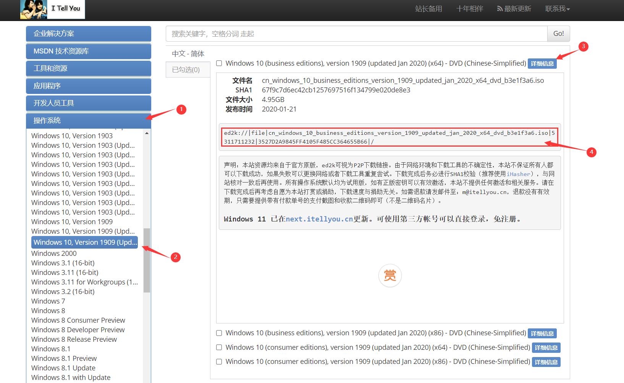624x383 pixels.
Task: Check the Windows 10 consumer editions x64 checkbox
Action: coord(219,347)
